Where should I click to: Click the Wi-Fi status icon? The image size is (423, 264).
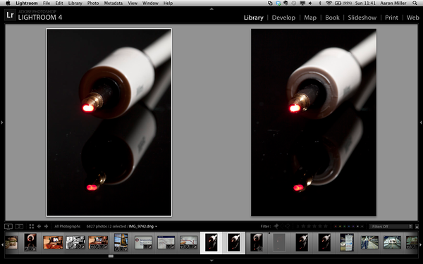coord(329,4)
